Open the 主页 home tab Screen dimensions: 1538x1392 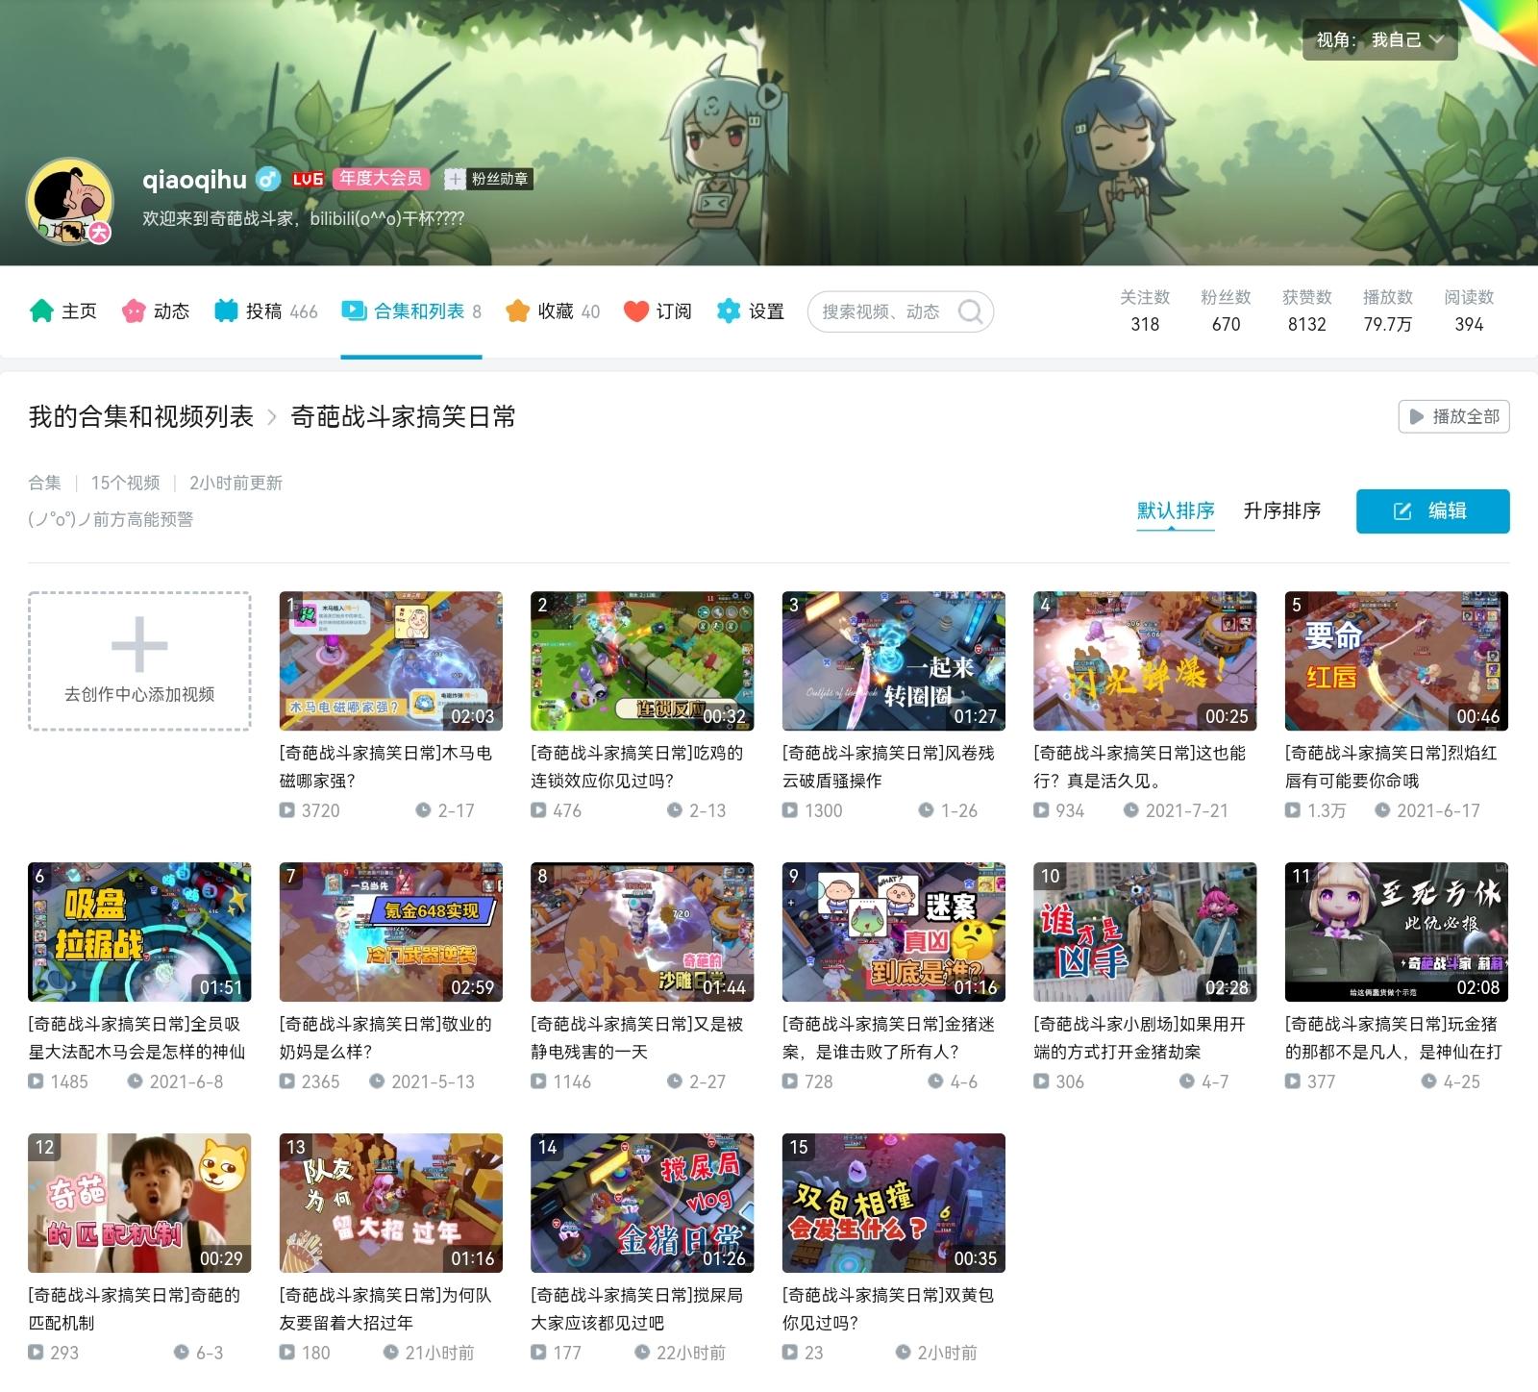point(63,311)
